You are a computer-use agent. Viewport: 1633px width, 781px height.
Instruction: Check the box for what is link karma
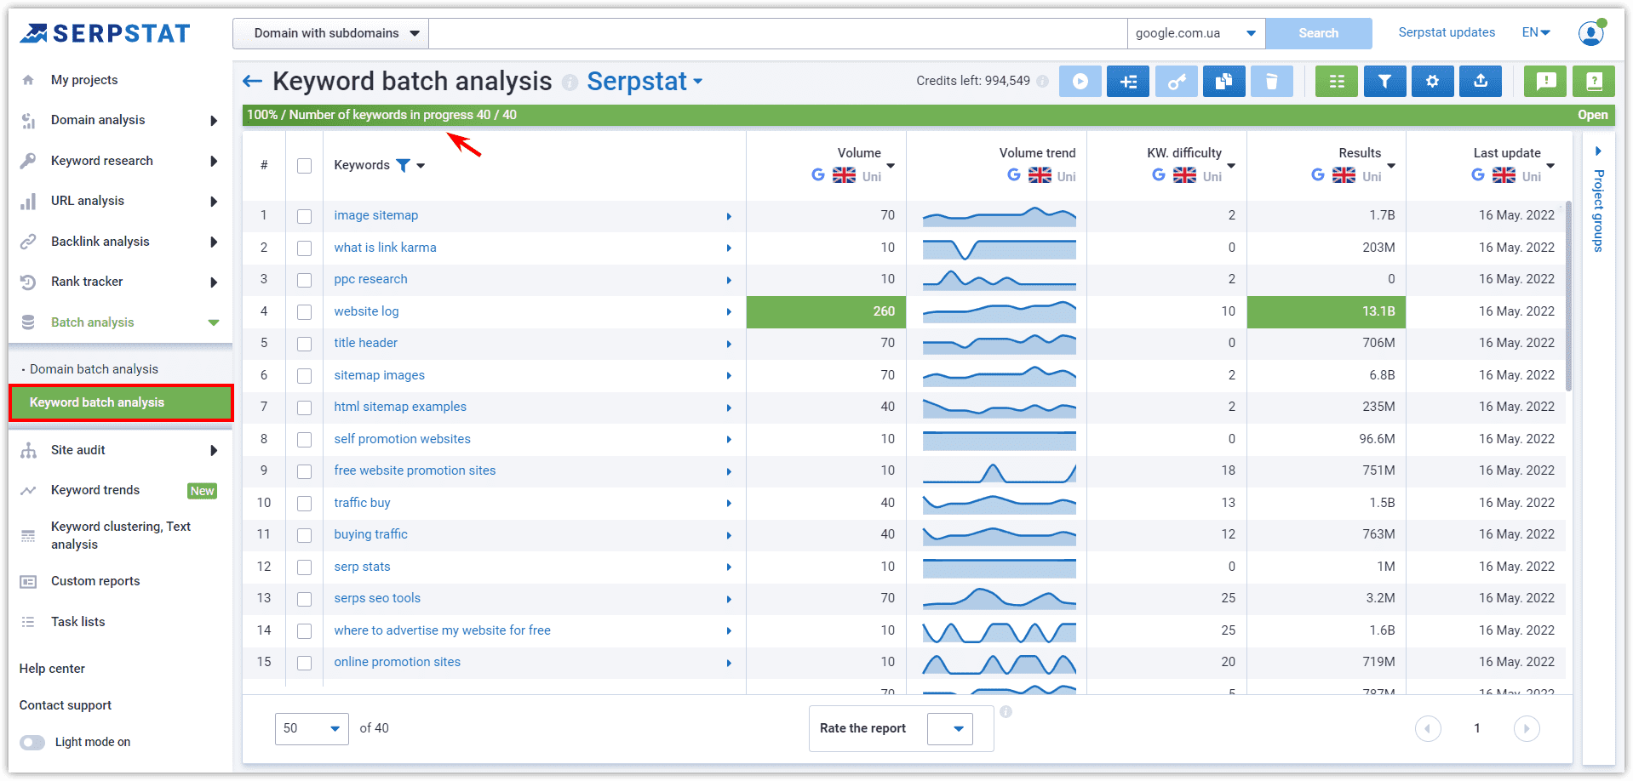coord(304,248)
